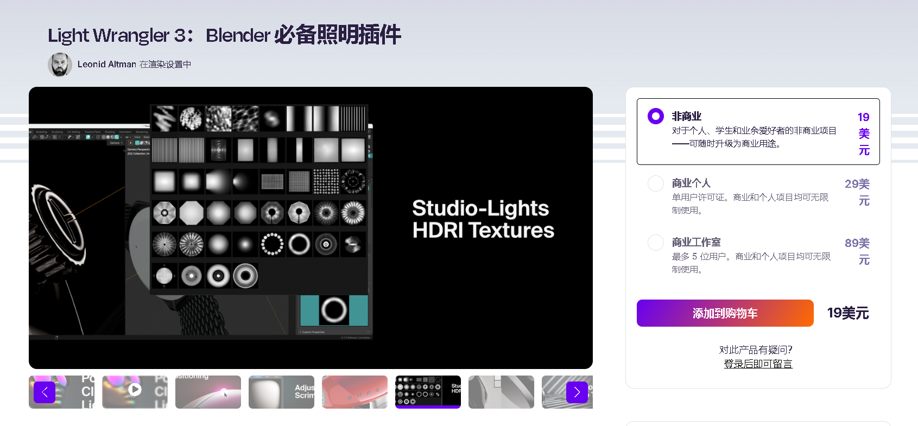
Task: Open the 'positioning' thumbnail with pink light
Action: pos(208,392)
